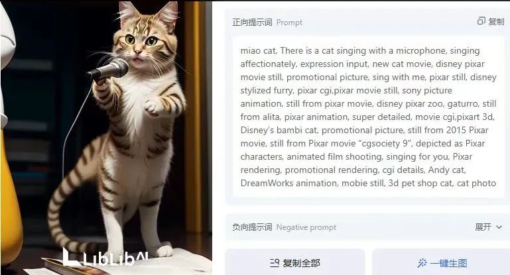The width and height of the screenshot is (510, 275).
Task: Click the copy icon beside 复制
Action: [x=481, y=21]
